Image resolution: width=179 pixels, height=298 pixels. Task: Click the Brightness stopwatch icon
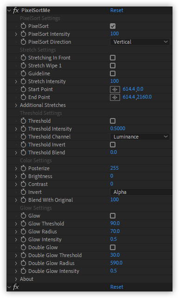coord(23,176)
